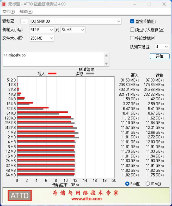Click the 11.79 GB/s write value
172x206 pixels.
click(130, 151)
